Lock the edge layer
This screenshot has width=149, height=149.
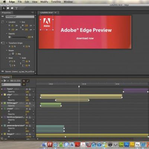click(x=30, y=95)
